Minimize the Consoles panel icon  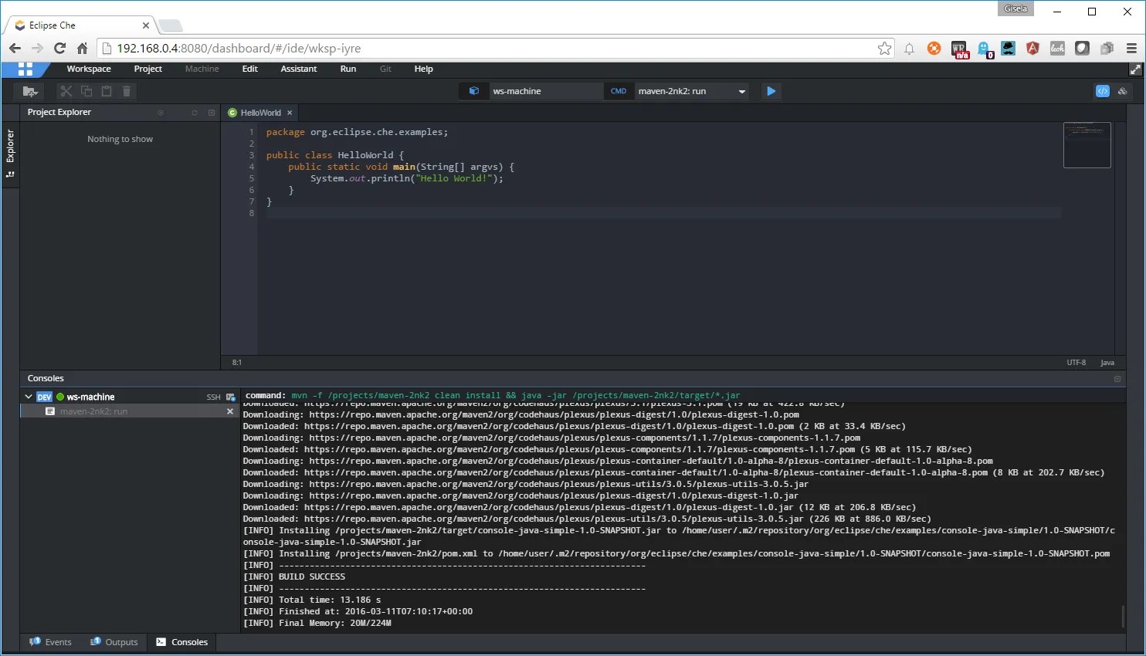[1117, 378]
